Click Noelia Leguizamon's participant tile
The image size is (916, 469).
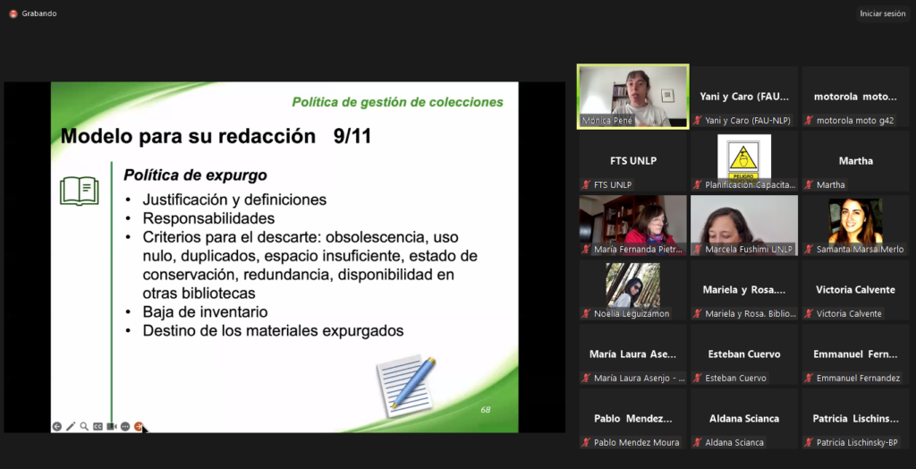pyautogui.click(x=632, y=290)
